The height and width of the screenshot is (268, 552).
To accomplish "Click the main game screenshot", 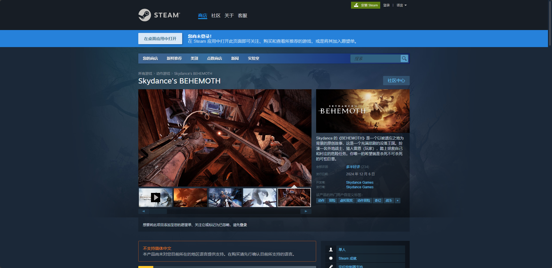I will (x=225, y=138).
